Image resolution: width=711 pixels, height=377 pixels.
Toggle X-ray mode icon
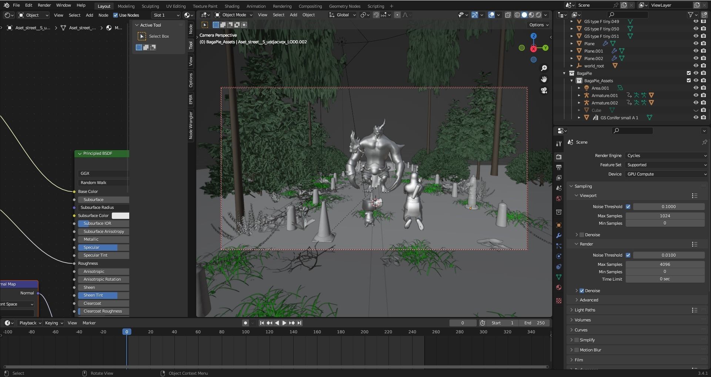508,15
